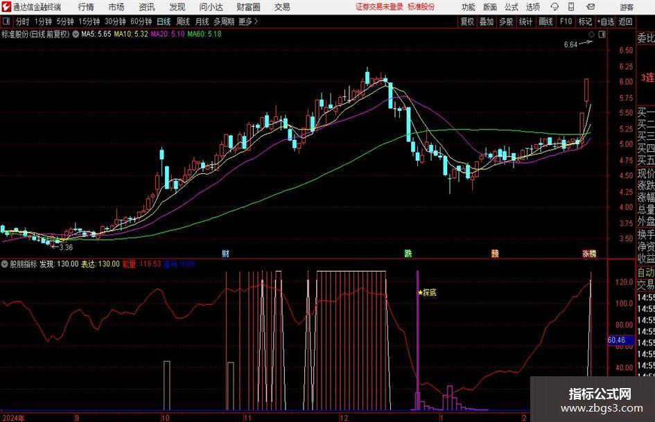Open the 复权 adjustment option
Viewport: 655px width, 422px height.
point(467,21)
